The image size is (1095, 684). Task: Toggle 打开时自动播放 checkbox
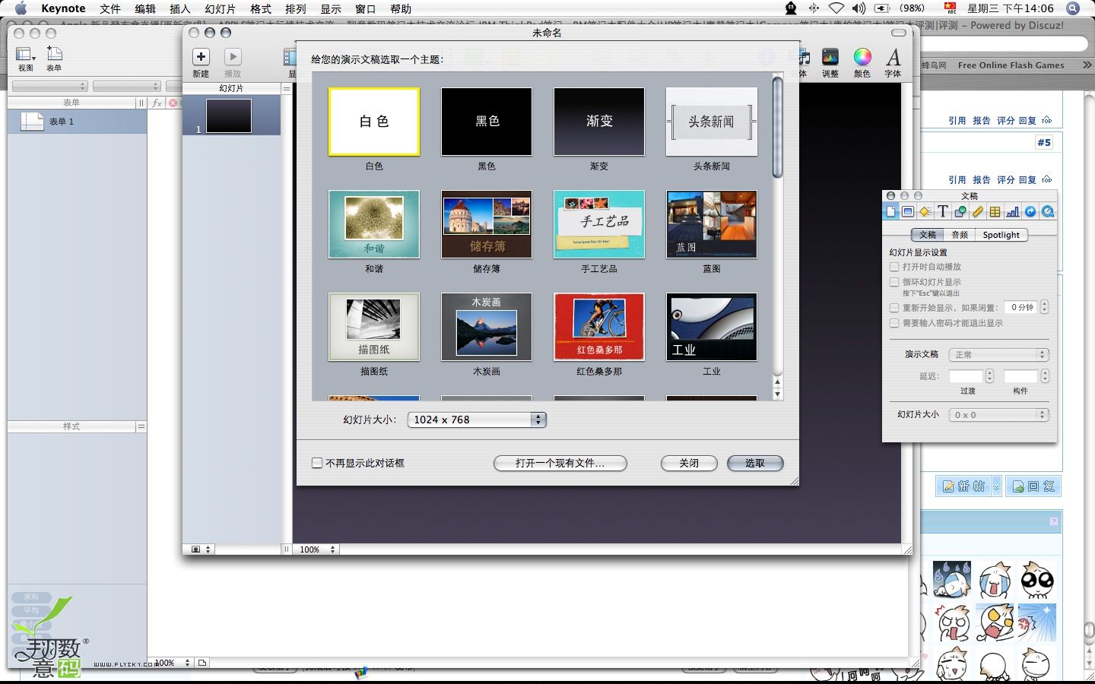pos(894,267)
